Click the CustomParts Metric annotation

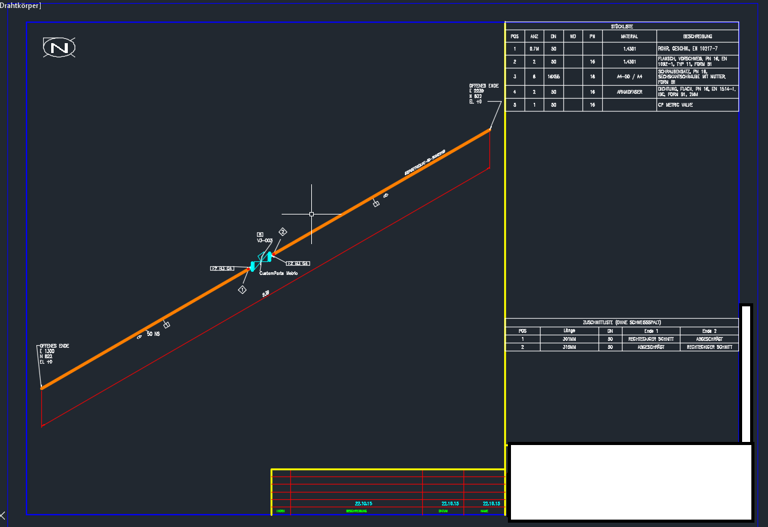279,273
